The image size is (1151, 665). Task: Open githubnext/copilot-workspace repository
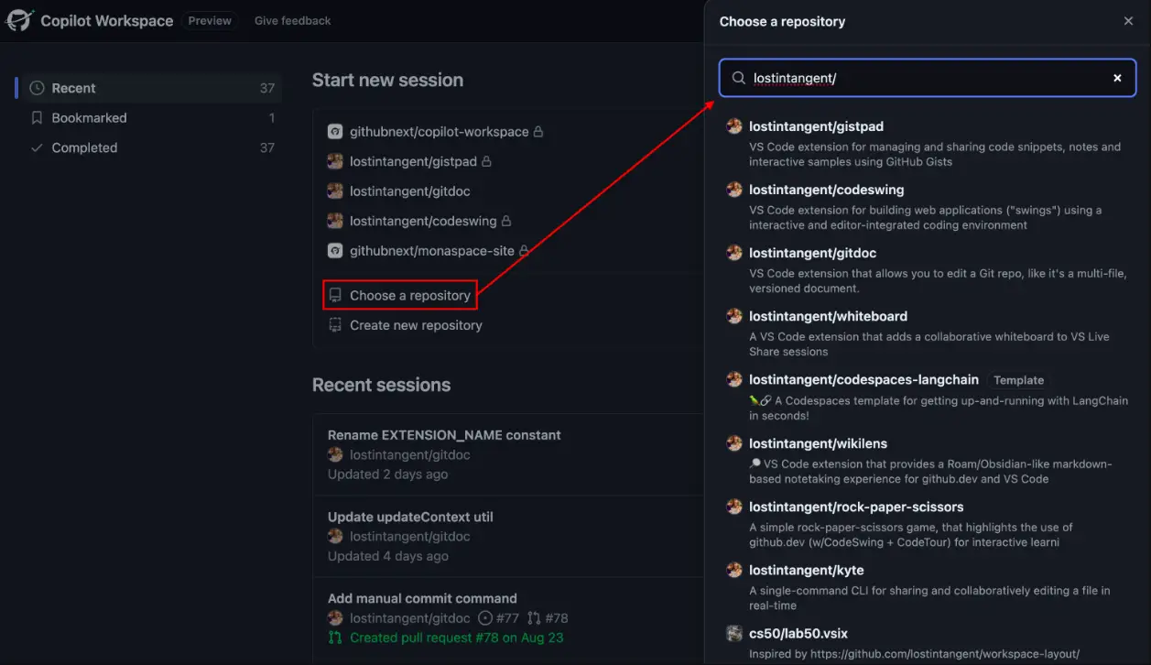[439, 132]
